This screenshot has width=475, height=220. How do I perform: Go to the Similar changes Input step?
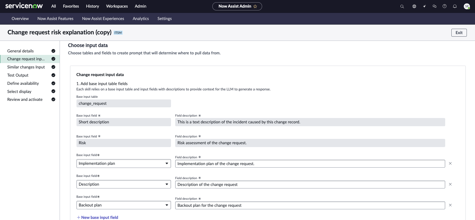point(30,67)
